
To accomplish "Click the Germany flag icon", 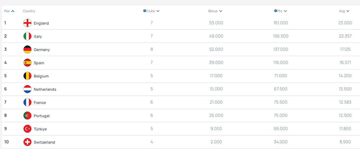I will click(x=27, y=49).
